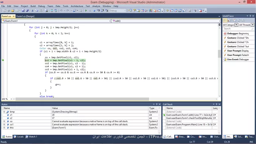Click the Comment out lines icon

point(52,11)
